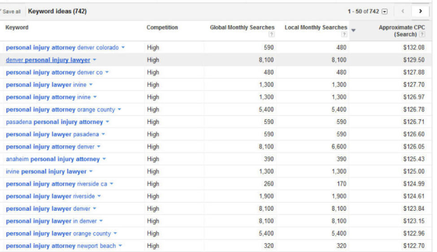Expand dropdown for personal injury attorney denver

pos(99,147)
